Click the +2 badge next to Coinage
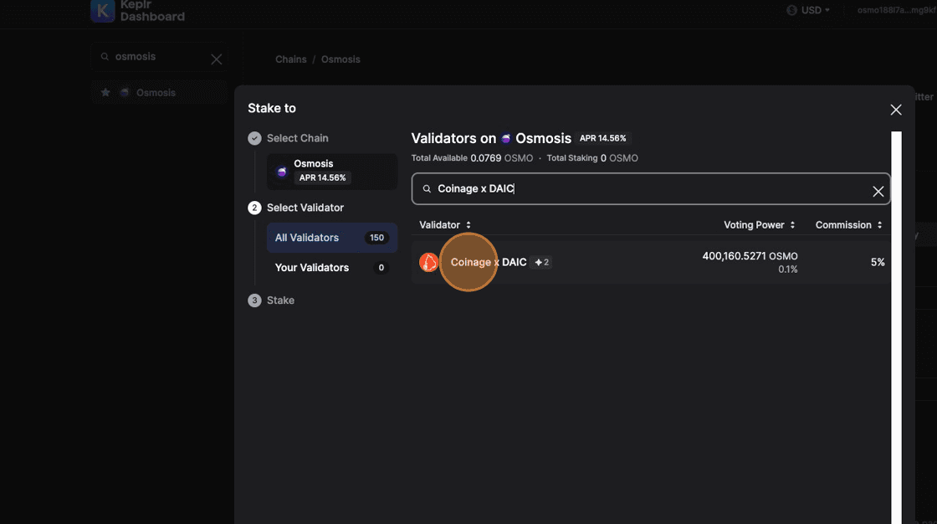This screenshot has height=524, width=937. point(542,263)
